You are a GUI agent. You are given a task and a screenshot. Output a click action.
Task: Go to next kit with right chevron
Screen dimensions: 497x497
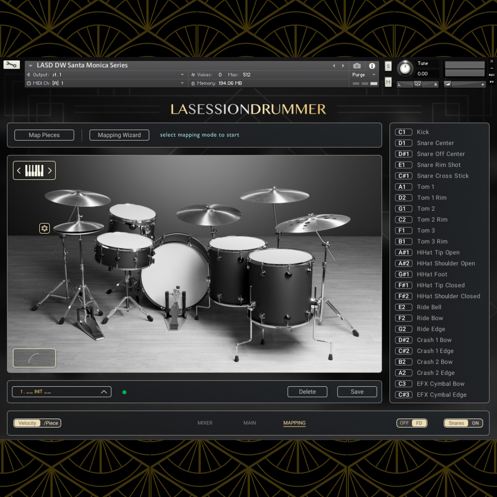[x=50, y=171]
